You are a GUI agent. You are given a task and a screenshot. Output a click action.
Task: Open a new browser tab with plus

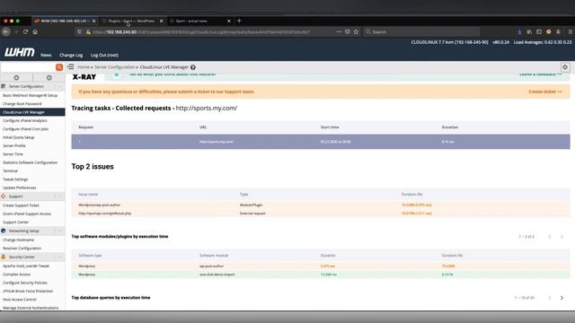(239, 21)
